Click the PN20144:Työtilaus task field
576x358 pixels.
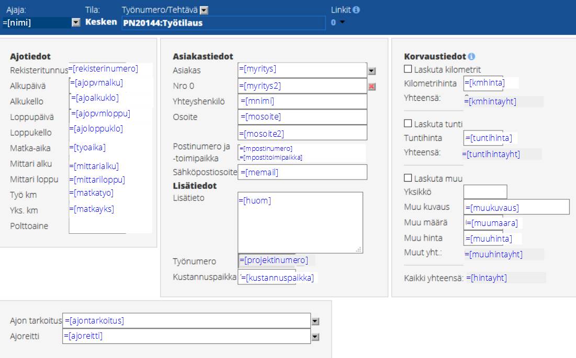(x=223, y=23)
